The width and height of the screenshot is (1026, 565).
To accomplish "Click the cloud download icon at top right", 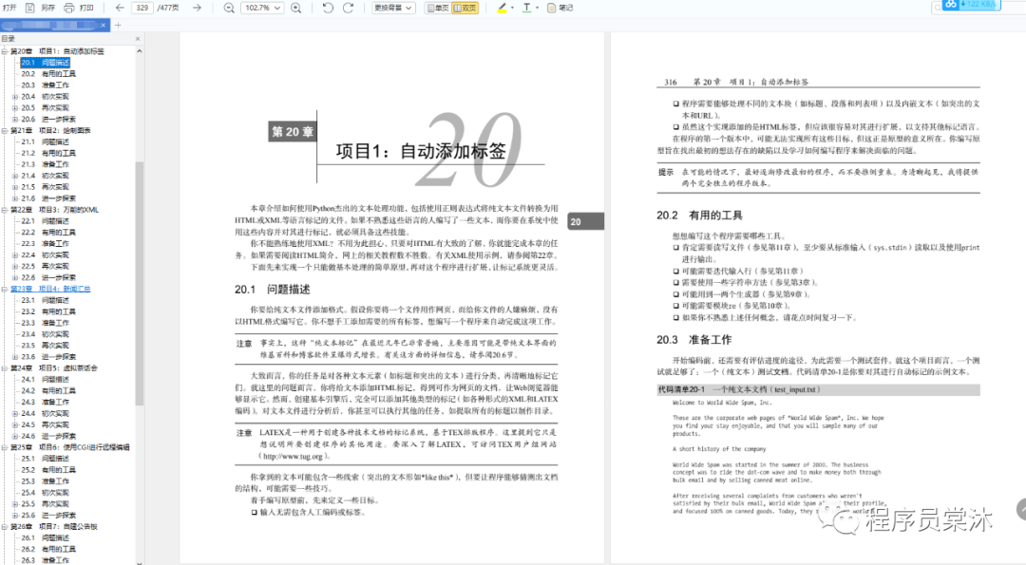I will (950, 4).
